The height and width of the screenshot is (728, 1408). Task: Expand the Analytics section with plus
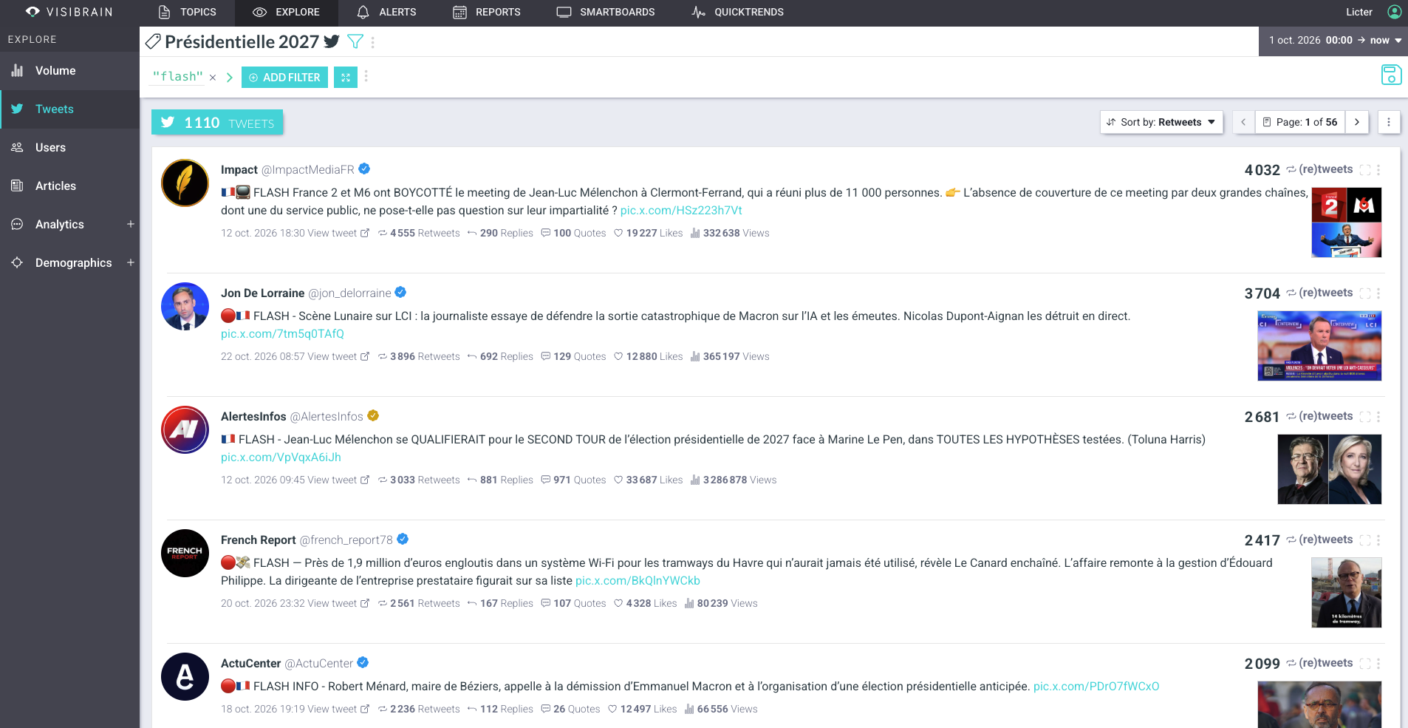click(x=131, y=224)
